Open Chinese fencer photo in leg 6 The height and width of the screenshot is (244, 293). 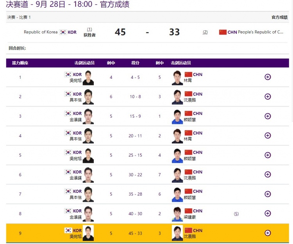(177, 175)
